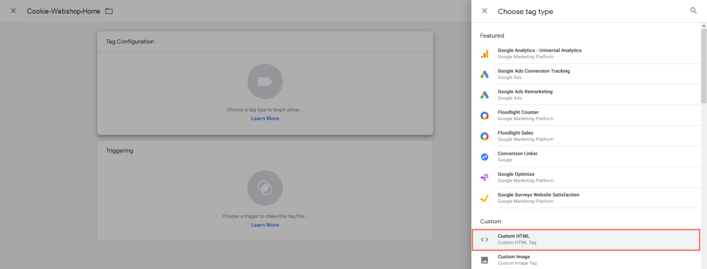Edit the tag name Cookie-Webshop-Home
This screenshot has width=707, height=269.
point(63,11)
